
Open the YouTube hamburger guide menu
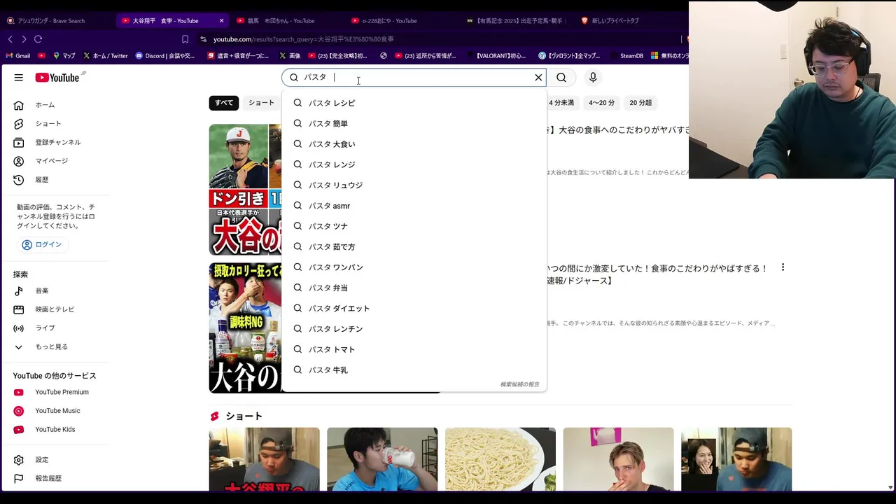click(19, 78)
